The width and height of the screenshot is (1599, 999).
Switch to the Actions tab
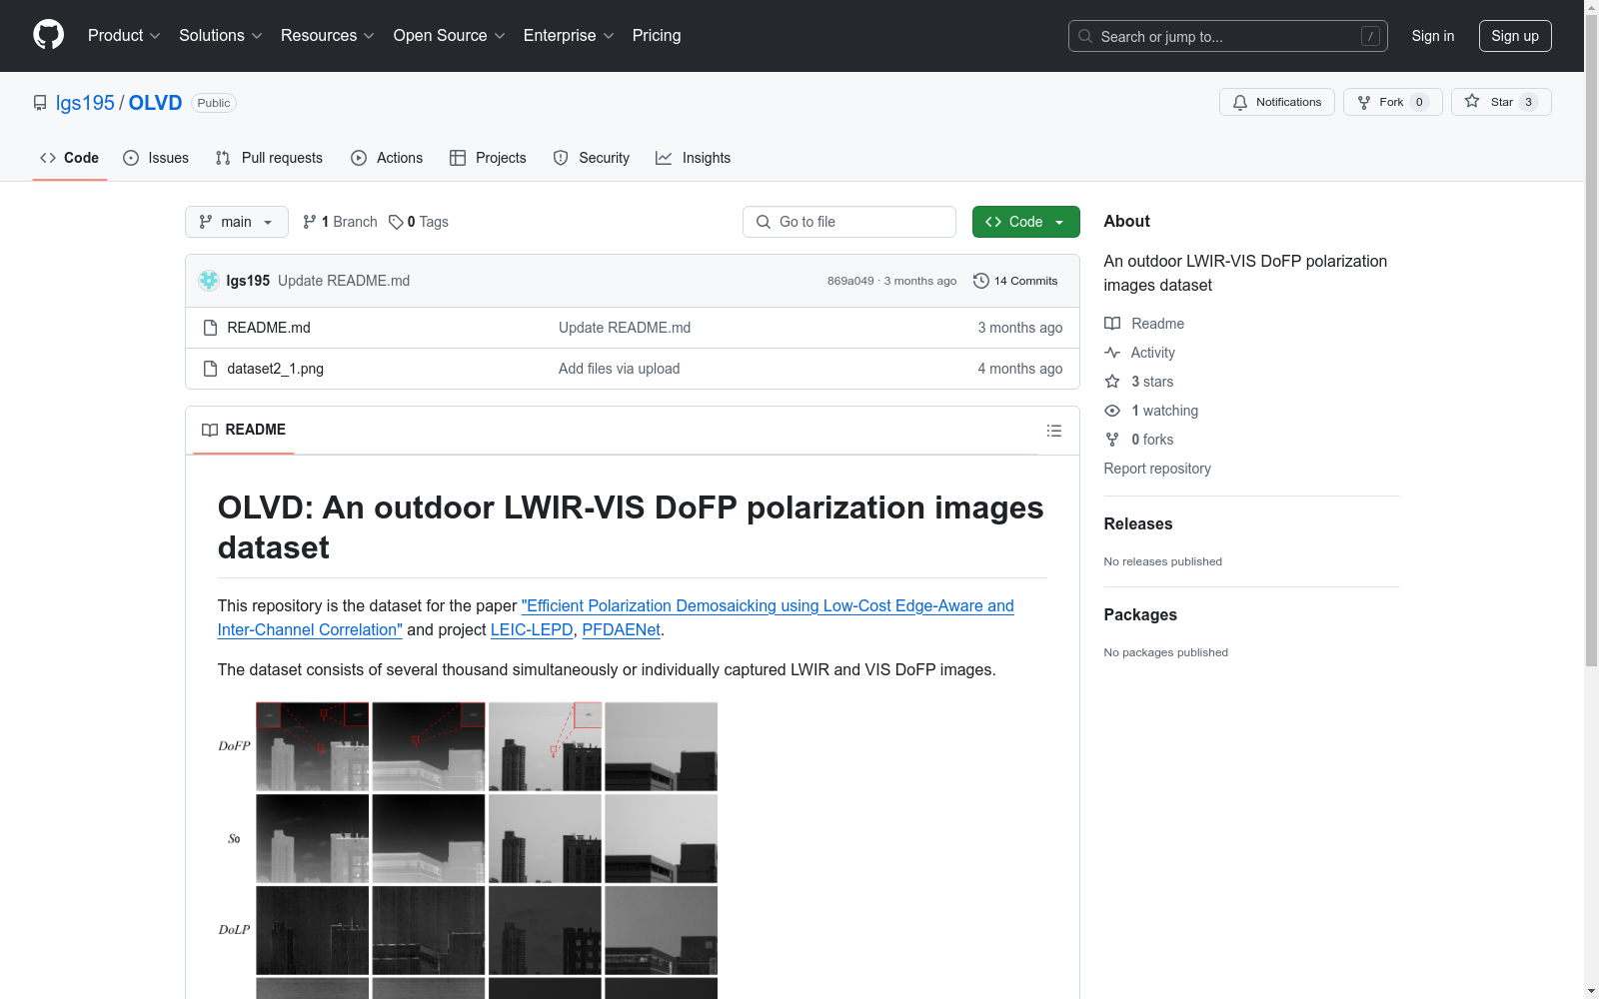387,158
